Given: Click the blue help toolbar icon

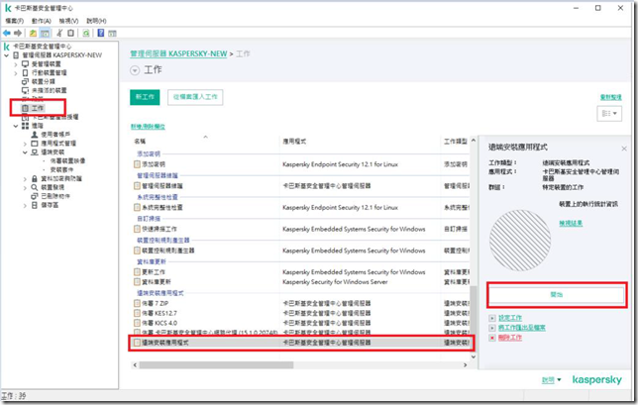Looking at the screenshot, I should [99, 33].
